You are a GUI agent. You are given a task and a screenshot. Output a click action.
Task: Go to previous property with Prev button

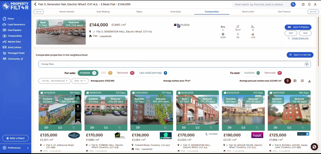pos(39,12)
